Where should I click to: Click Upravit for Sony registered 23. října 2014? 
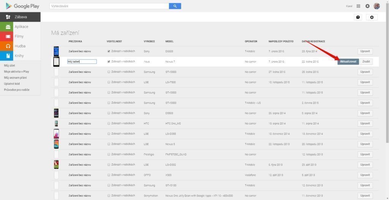365,51
